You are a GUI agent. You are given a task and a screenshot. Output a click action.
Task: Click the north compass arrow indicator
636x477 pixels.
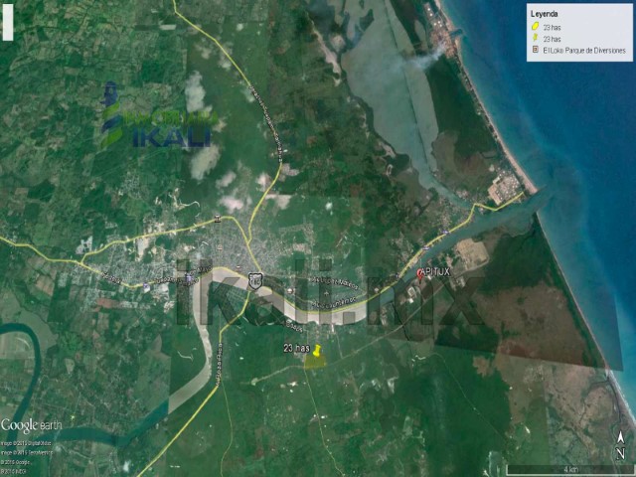click(x=621, y=438)
